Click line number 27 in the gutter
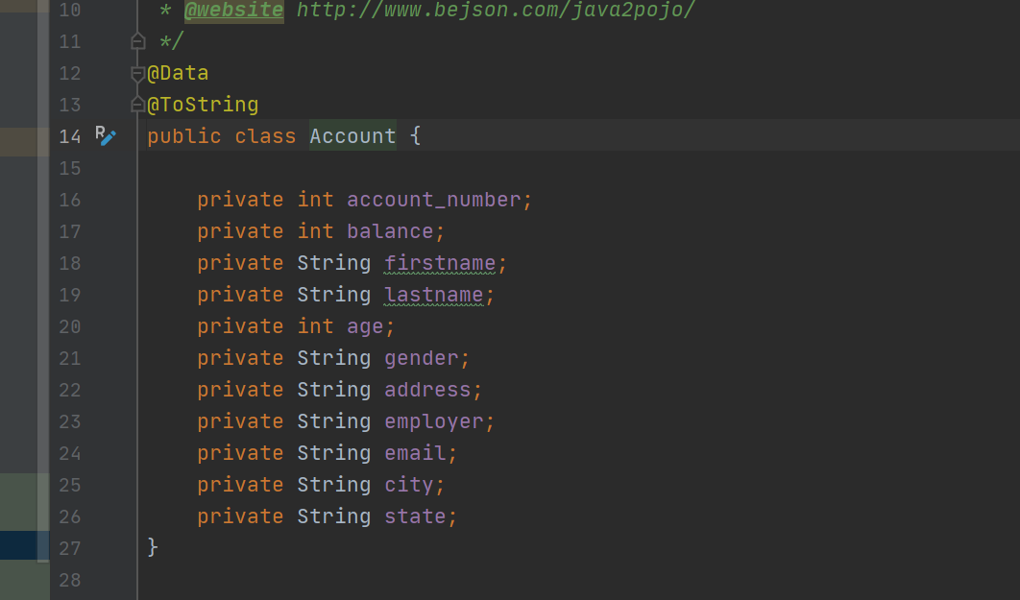Viewport: 1020px width, 600px height. point(70,548)
